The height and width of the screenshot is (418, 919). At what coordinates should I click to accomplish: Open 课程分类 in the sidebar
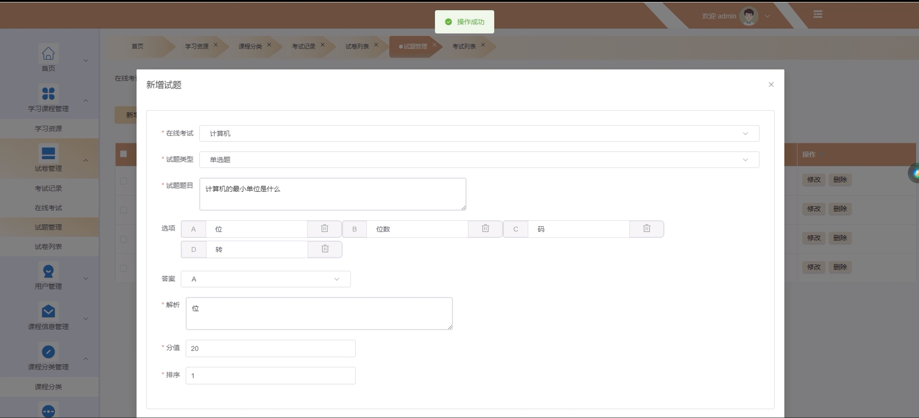pyautogui.click(x=48, y=387)
